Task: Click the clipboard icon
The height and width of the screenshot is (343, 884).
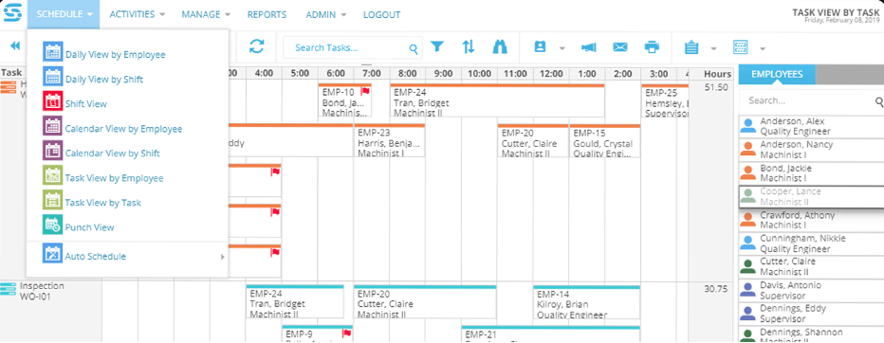Action: point(691,47)
